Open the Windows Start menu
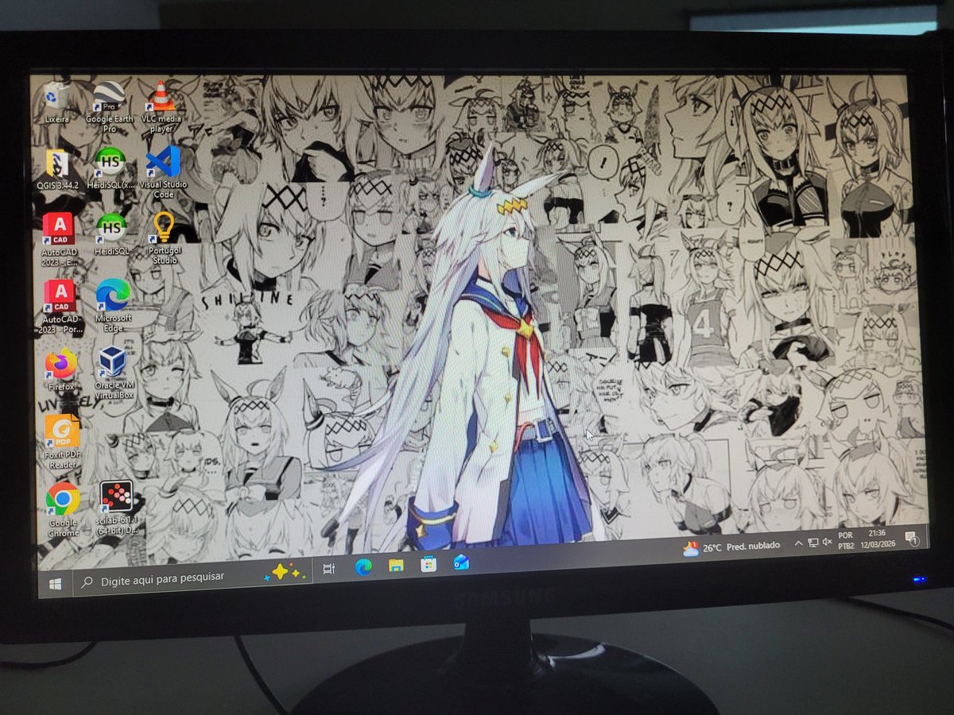 coord(55,583)
